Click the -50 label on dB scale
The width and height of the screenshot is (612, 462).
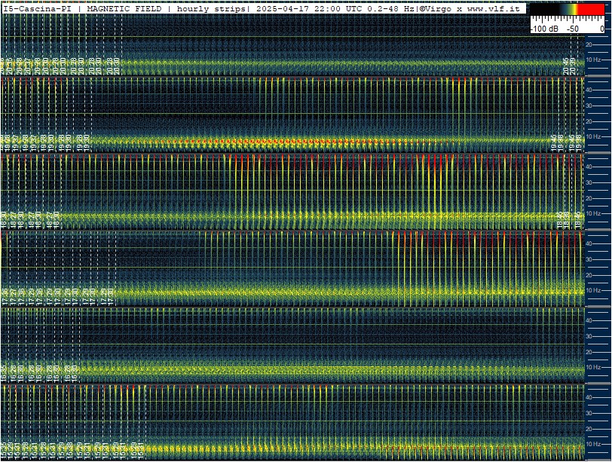(573, 29)
